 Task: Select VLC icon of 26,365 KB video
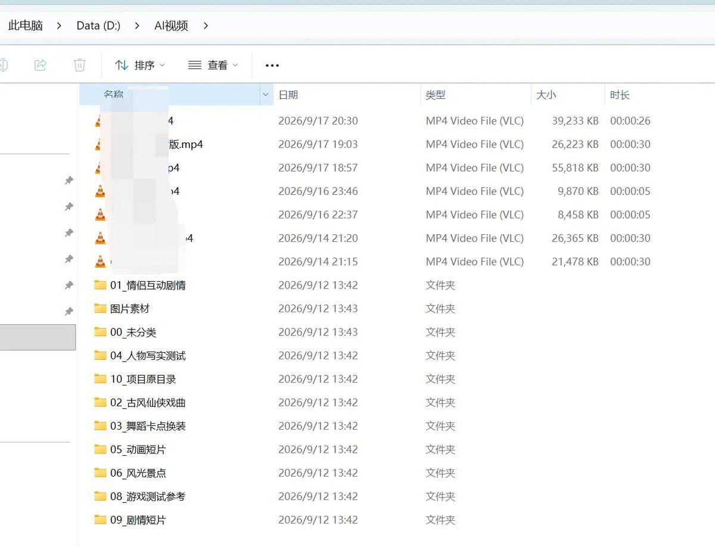[100, 238]
